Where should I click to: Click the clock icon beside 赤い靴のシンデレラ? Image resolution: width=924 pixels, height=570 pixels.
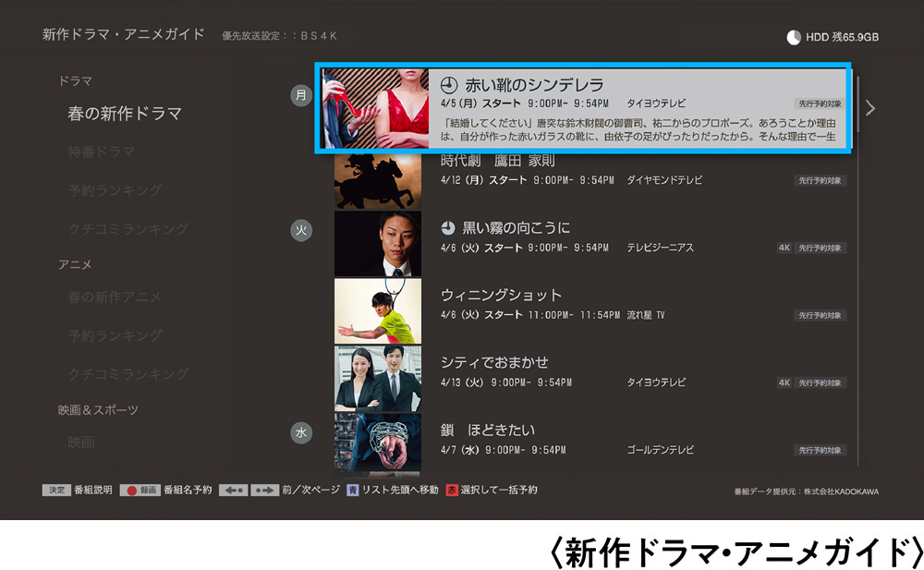pos(450,85)
